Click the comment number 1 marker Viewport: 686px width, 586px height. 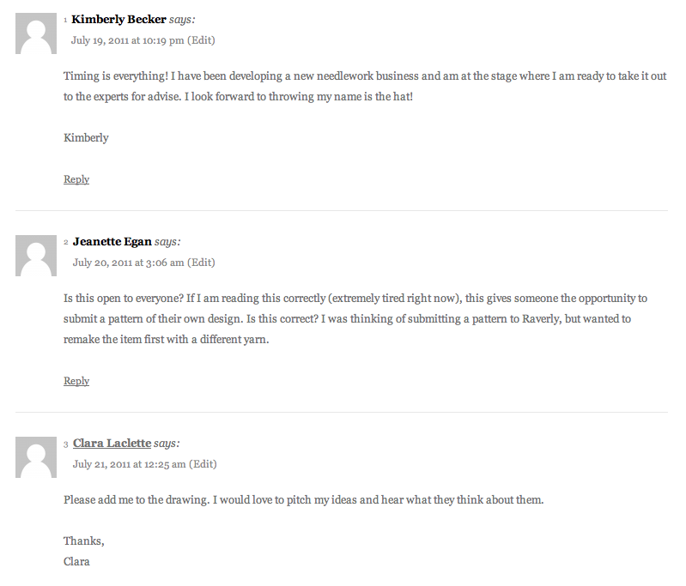coord(65,20)
